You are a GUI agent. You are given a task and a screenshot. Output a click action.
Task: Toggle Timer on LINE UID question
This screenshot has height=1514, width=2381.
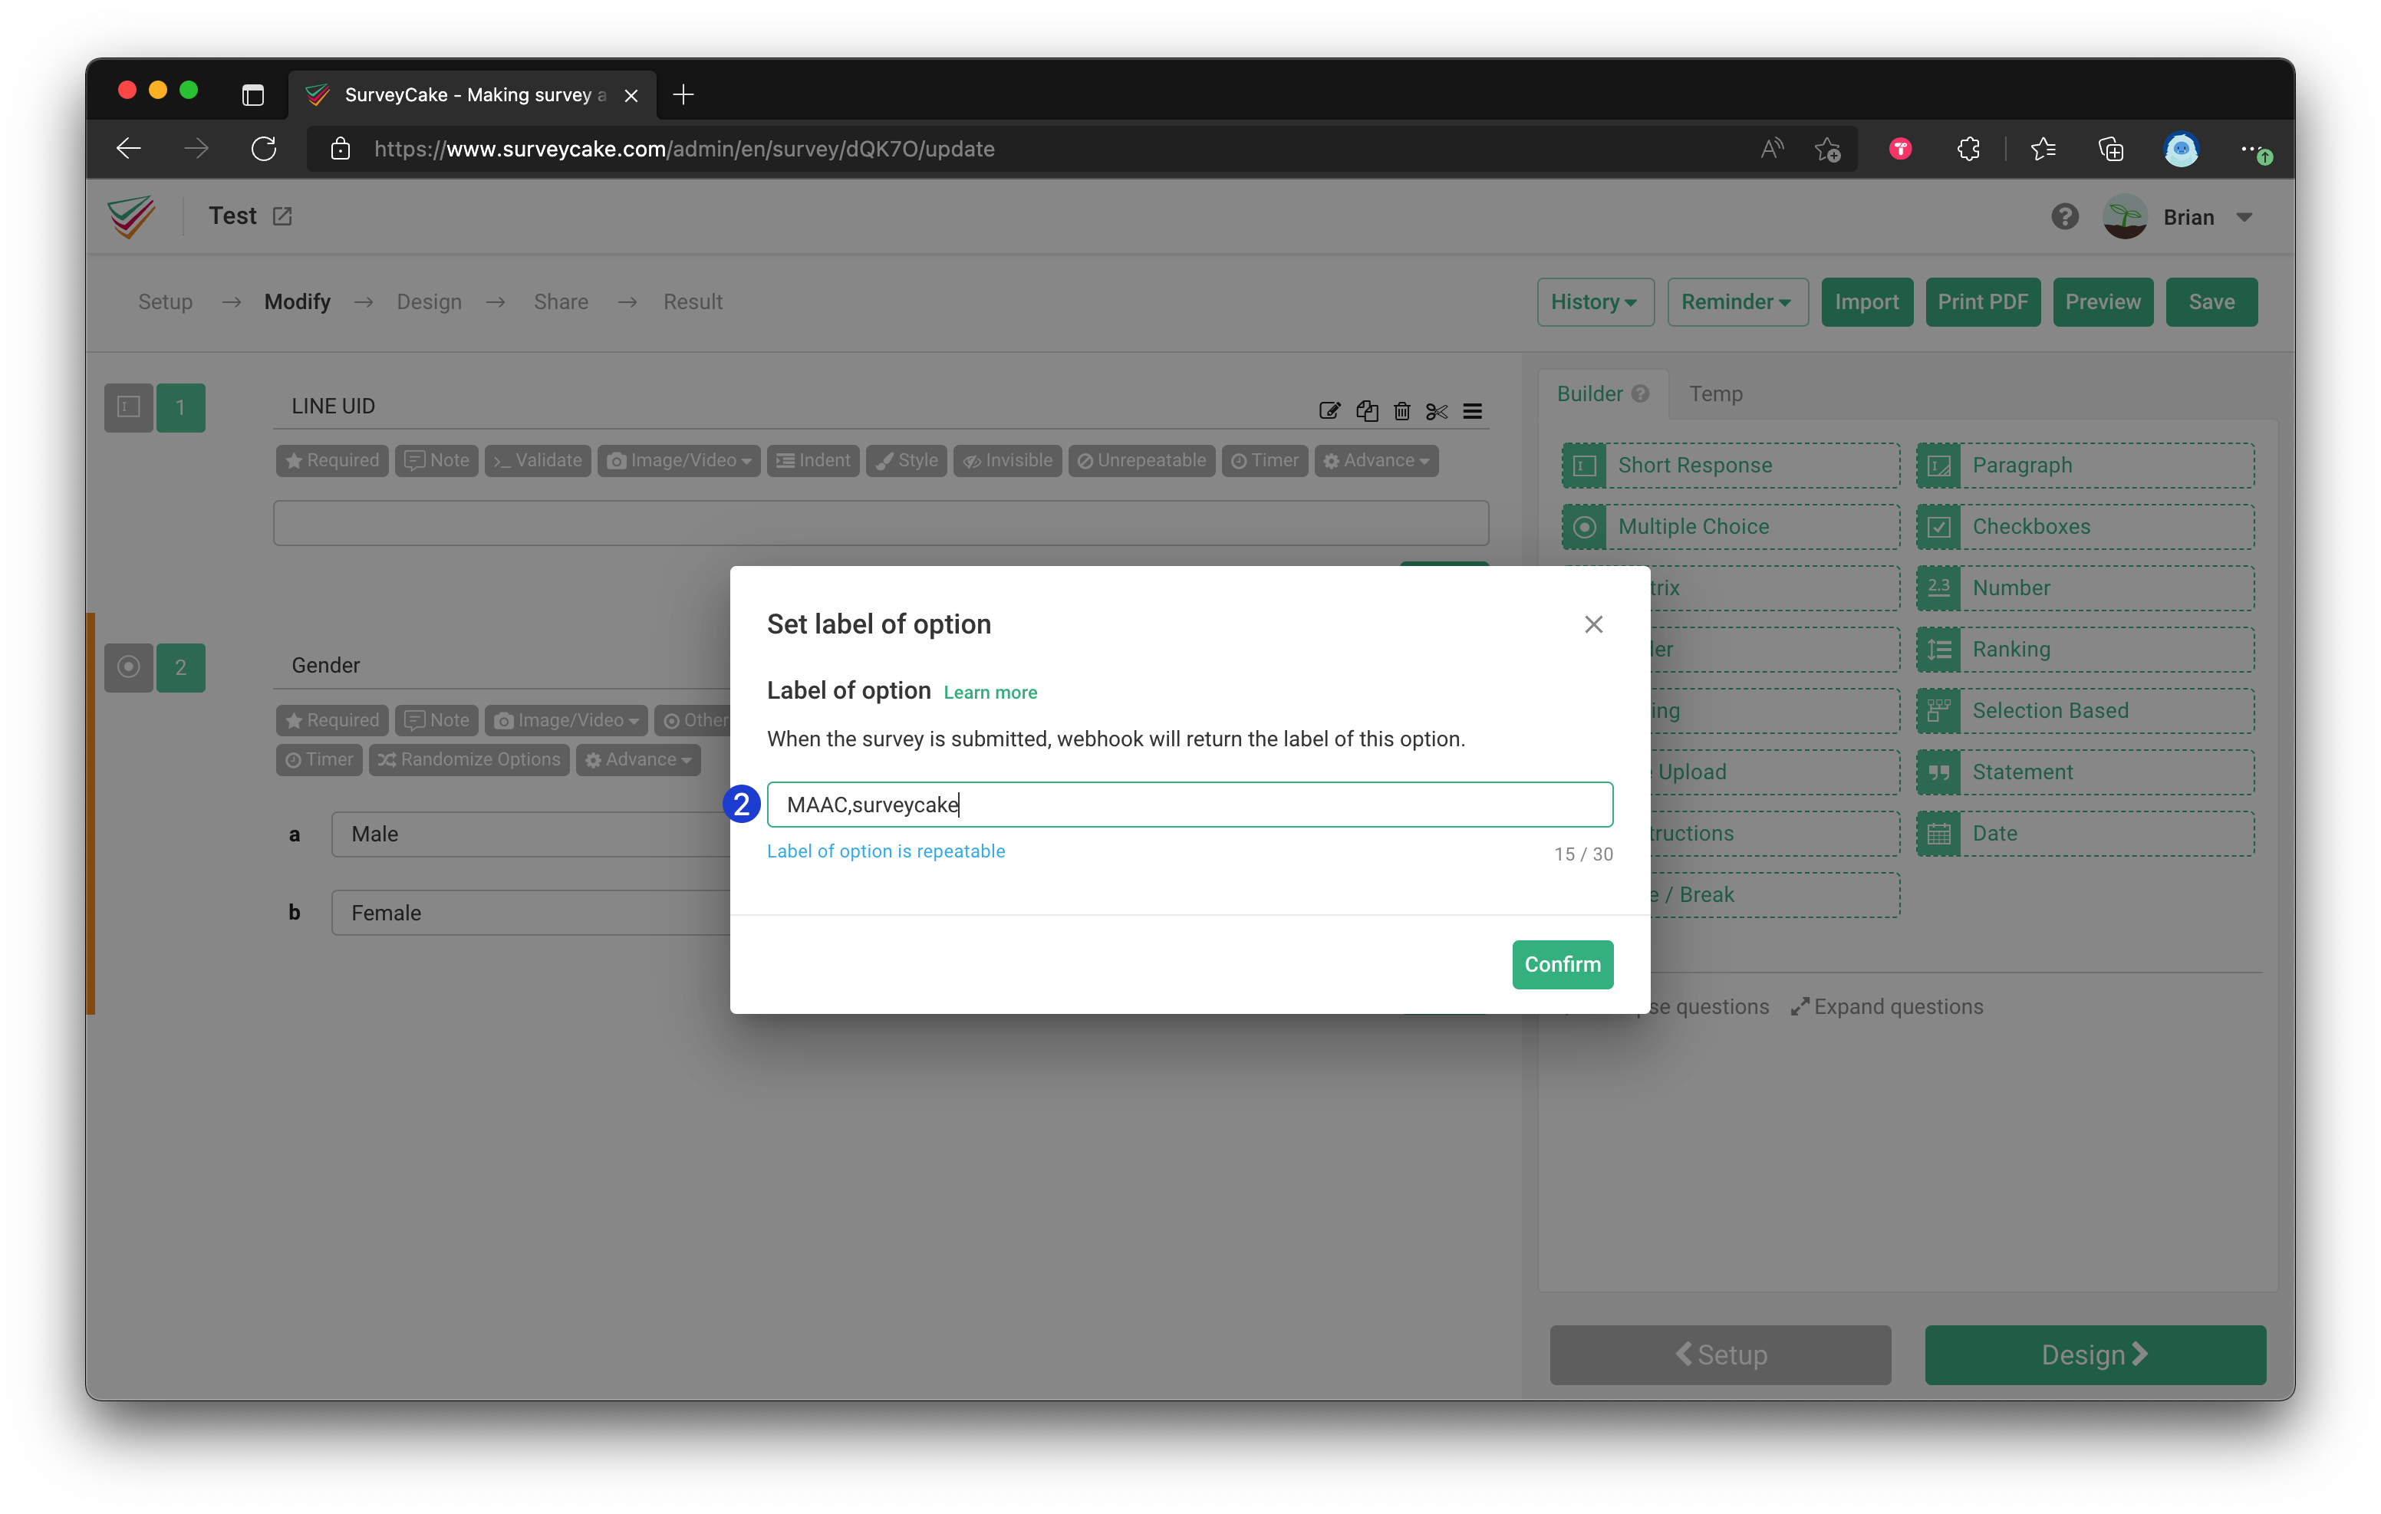click(1265, 461)
